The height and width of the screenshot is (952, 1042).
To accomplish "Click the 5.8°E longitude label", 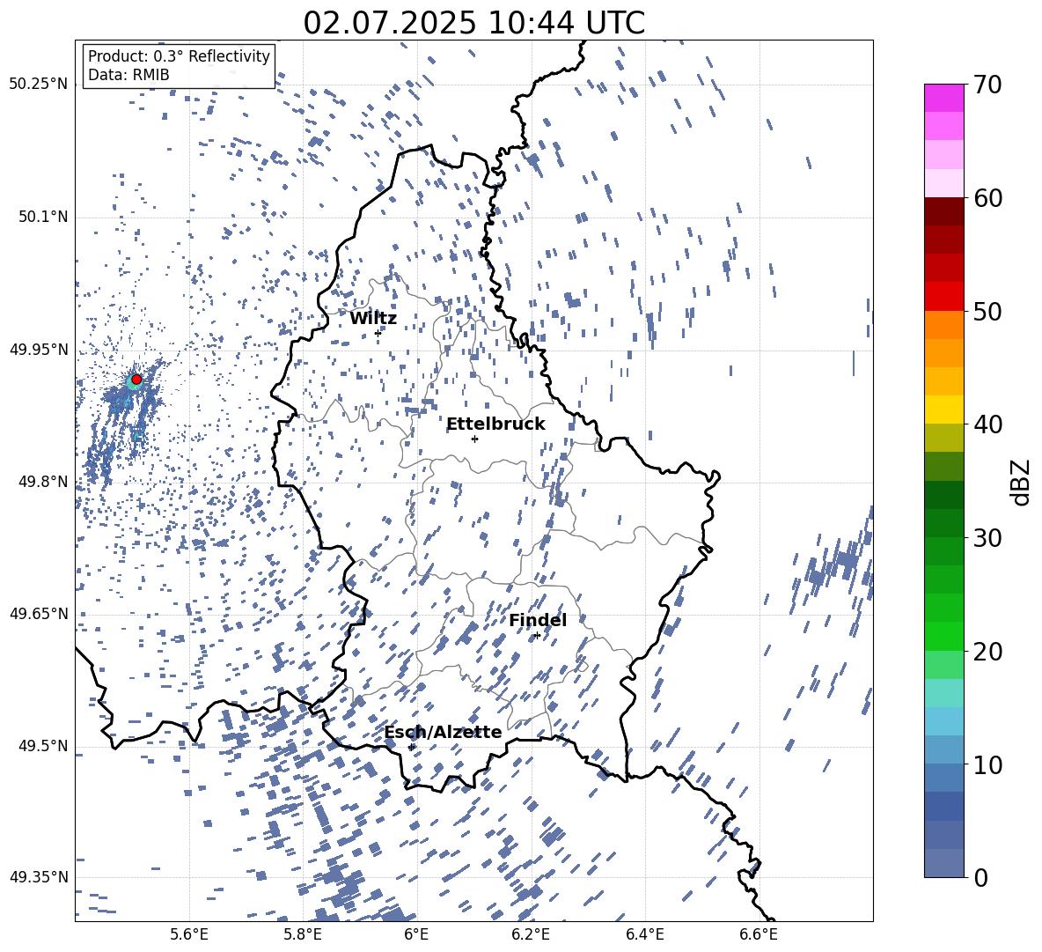I will coord(303,934).
